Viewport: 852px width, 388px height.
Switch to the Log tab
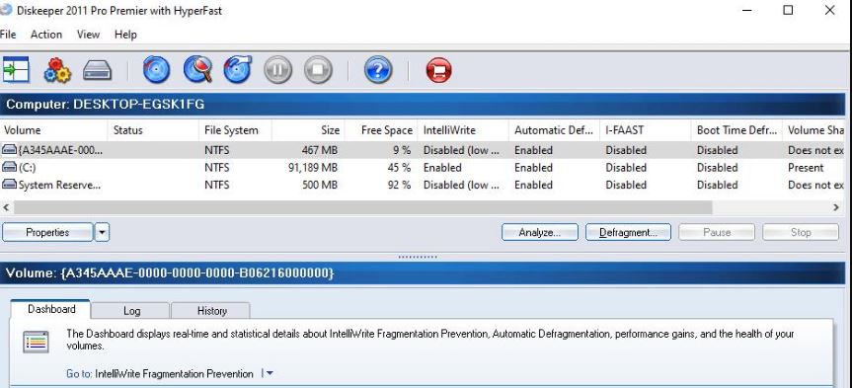pos(131,311)
